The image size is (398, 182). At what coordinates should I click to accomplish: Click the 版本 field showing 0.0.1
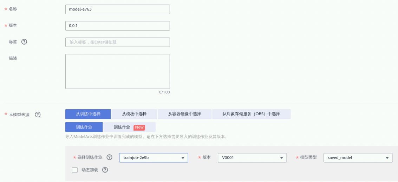tap(117, 26)
